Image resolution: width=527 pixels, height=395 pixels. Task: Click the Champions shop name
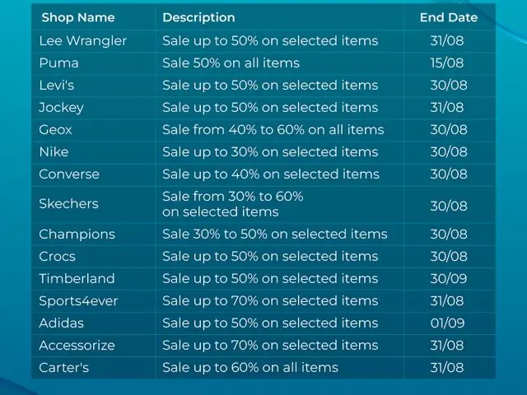coord(77,234)
